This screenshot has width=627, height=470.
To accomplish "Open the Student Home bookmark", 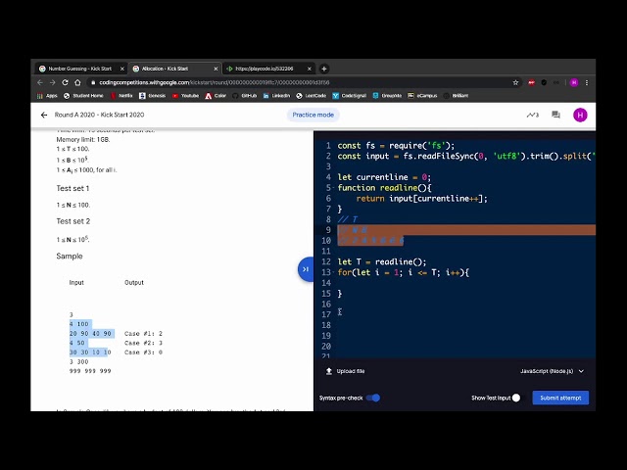I will (x=83, y=96).
